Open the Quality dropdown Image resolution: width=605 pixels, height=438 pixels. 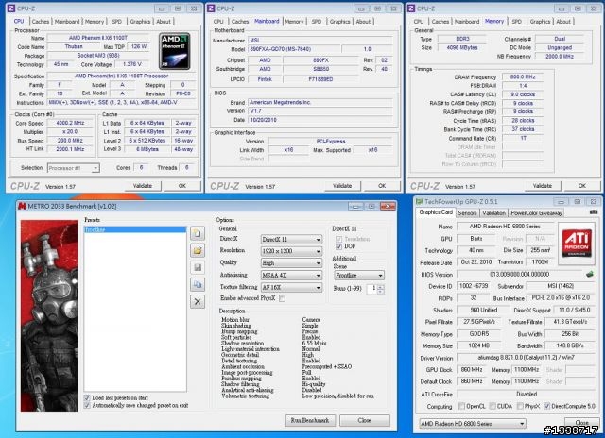(x=291, y=263)
